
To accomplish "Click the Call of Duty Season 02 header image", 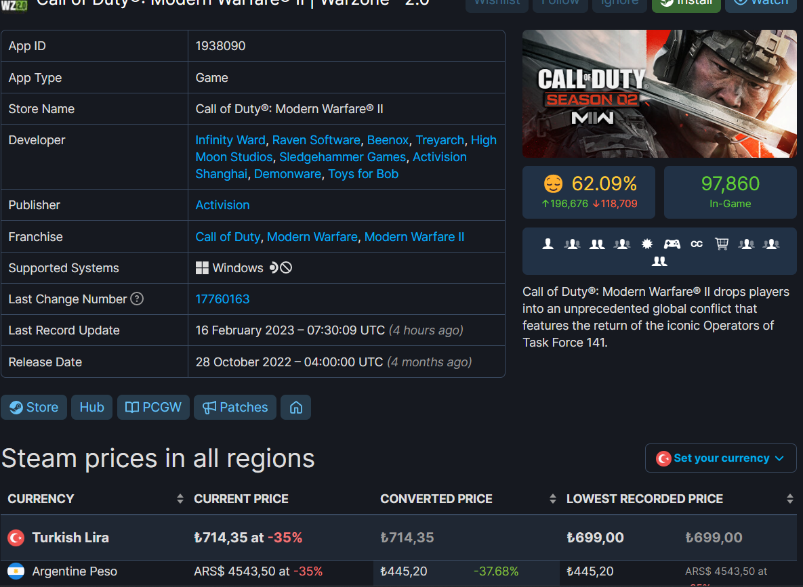I will (659, 93).
